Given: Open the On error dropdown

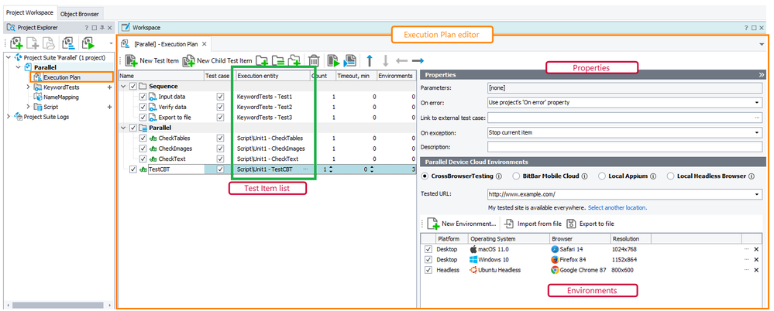Looking at the screenshot, I should pos(755,102).
